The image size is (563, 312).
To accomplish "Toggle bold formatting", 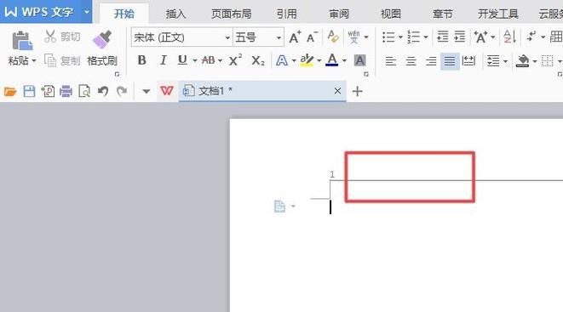I will click(142, 60).
